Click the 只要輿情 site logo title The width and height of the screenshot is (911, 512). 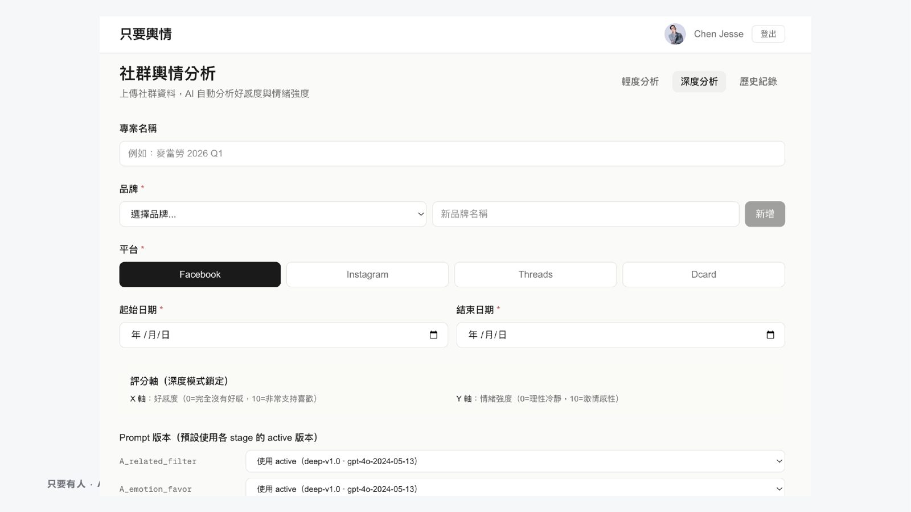[146, 34]
